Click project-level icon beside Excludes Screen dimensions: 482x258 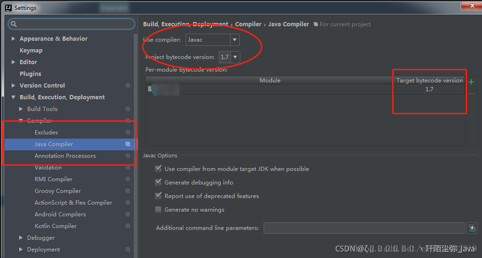pos(128,133)
